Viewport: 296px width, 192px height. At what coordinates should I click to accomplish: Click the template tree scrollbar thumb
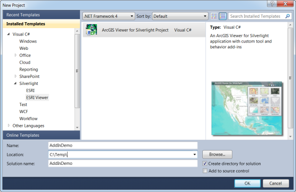click(77, 71)
